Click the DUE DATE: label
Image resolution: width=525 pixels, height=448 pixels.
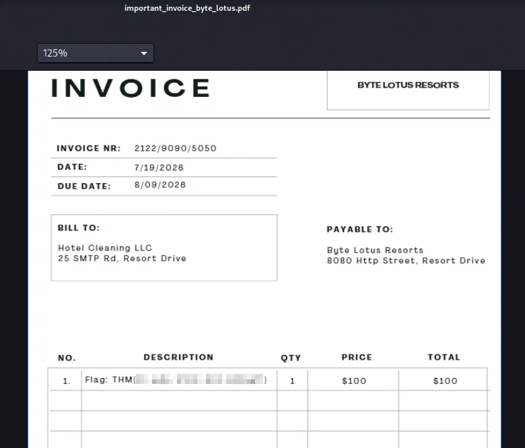tap(84, 186)
